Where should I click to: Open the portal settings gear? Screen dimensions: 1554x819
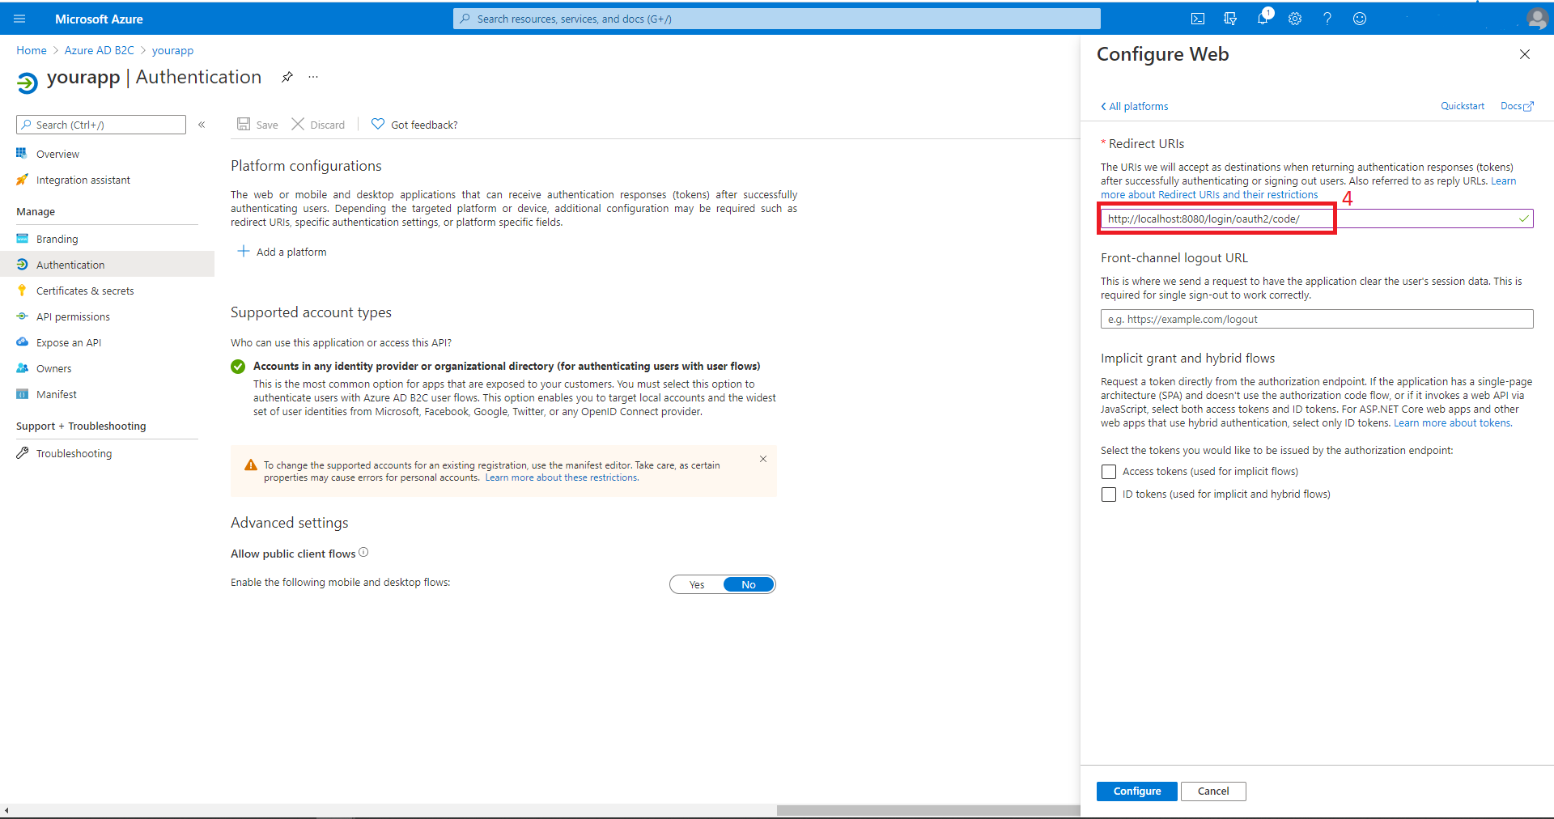(x=1295, y=19)
